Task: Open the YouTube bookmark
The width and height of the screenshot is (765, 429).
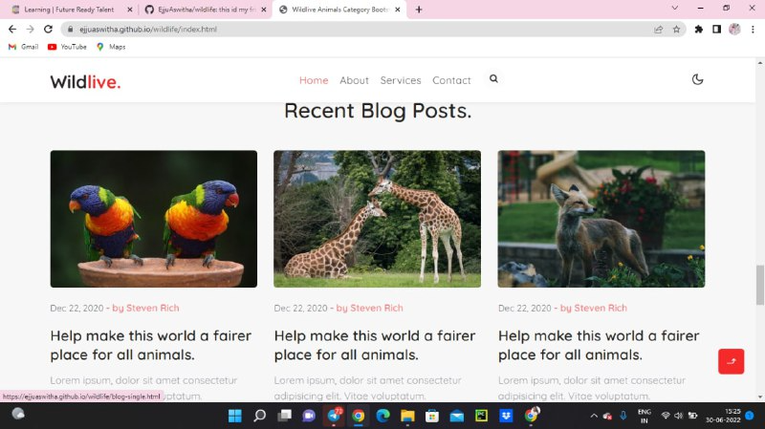Action: point(67,47)
